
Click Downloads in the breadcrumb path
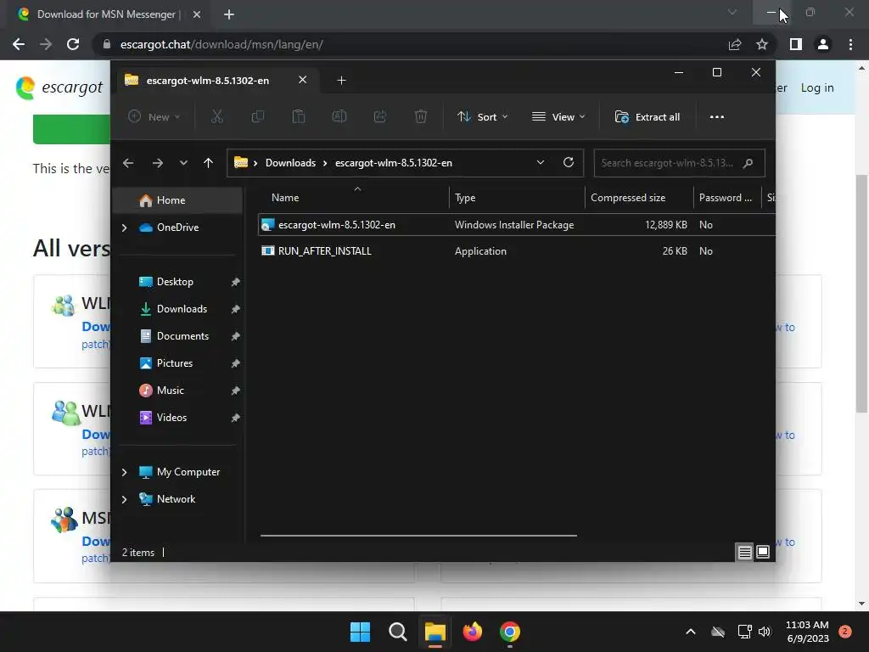point(290,163)
